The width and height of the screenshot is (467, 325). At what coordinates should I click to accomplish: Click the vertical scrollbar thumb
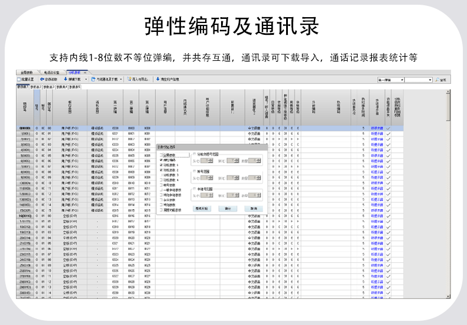(x=448, y=107)
